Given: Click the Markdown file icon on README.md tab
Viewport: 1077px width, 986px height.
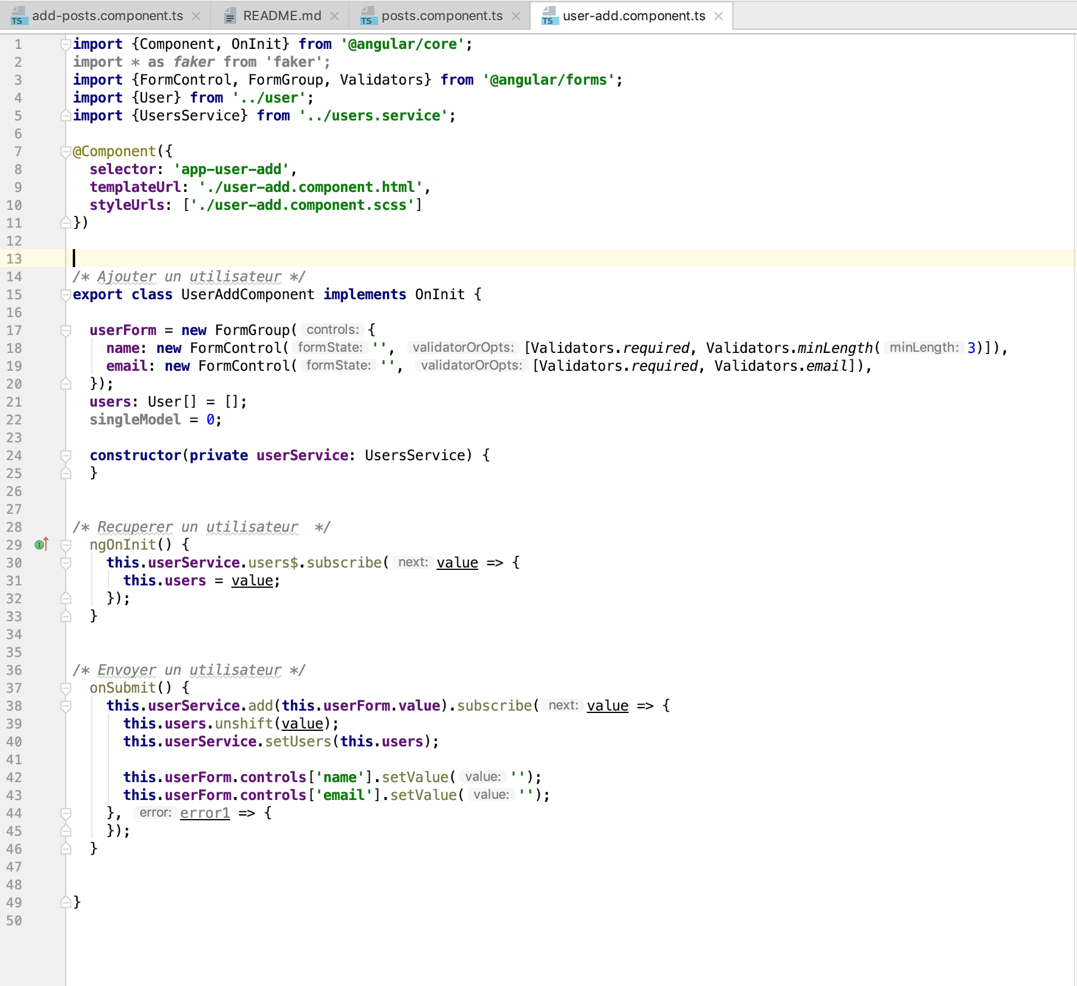Looking at the screenshot, I should pos(230,16).
